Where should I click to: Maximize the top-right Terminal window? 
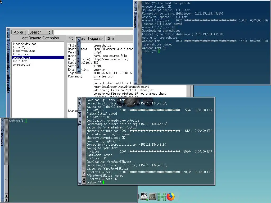[x=135, y=10]
